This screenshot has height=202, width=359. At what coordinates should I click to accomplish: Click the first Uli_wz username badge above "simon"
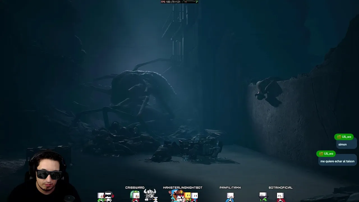[x=344, y=137]
